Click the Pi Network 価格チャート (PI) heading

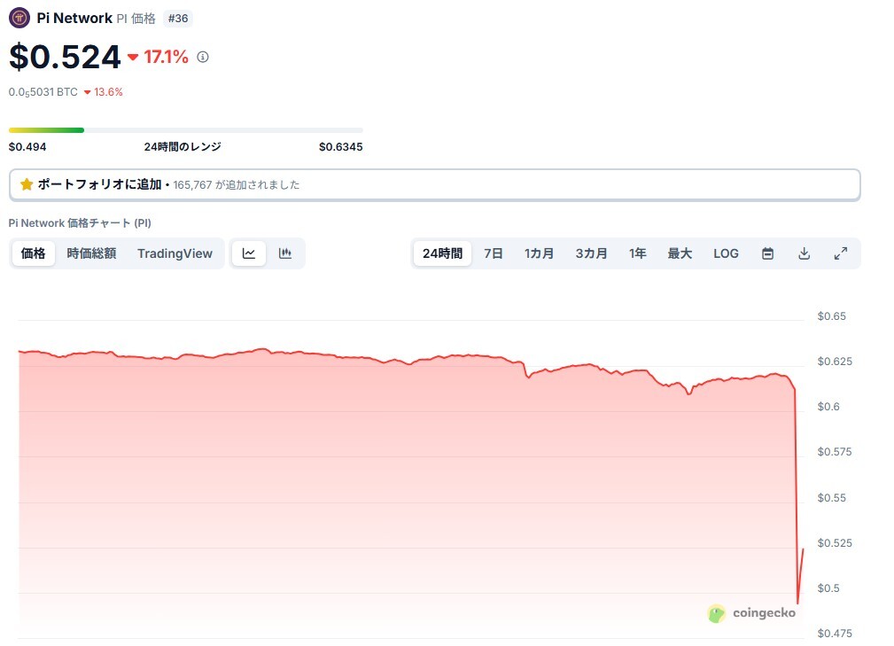(80, 223)
